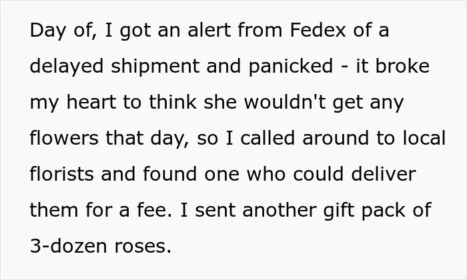Screen dimensions: 467x280
Task: Click the word "alert" in the first line
Action: (x=209, y=30)
